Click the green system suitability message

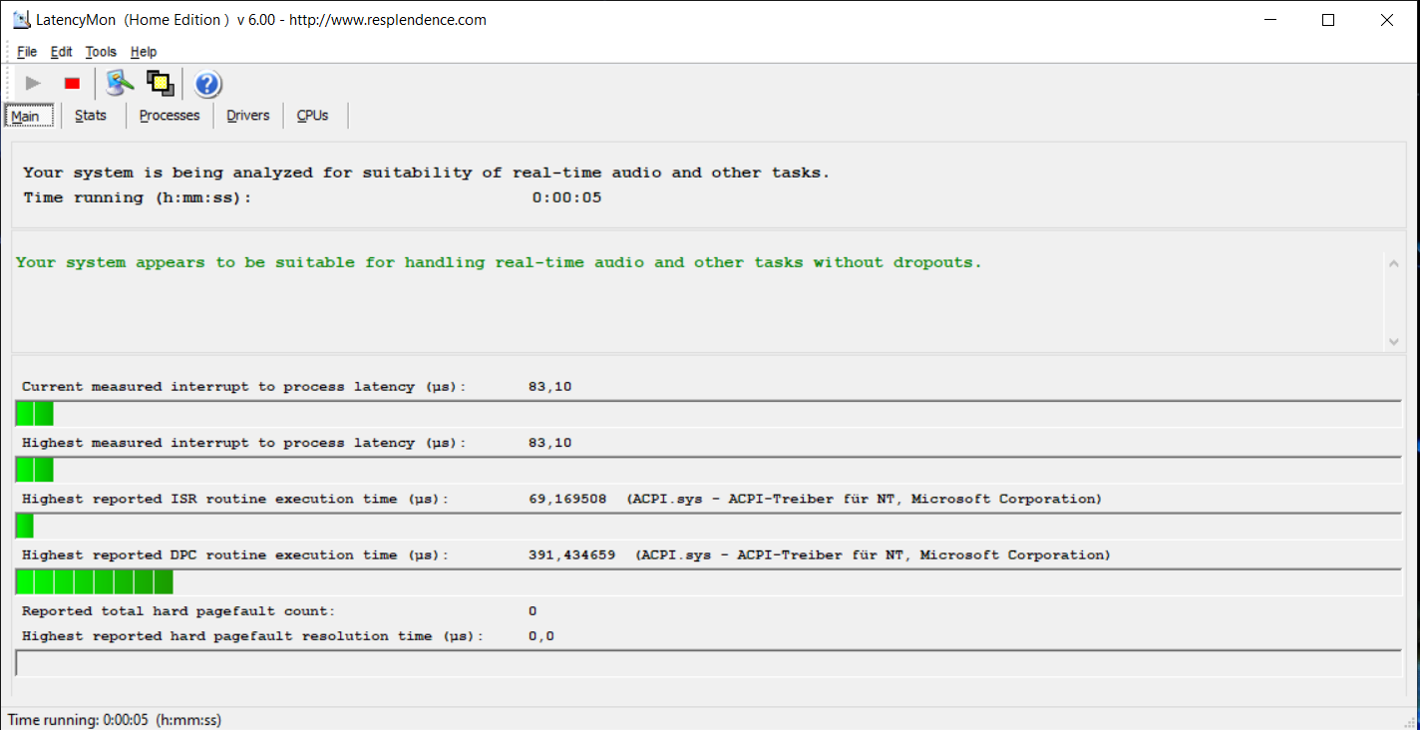499,262
